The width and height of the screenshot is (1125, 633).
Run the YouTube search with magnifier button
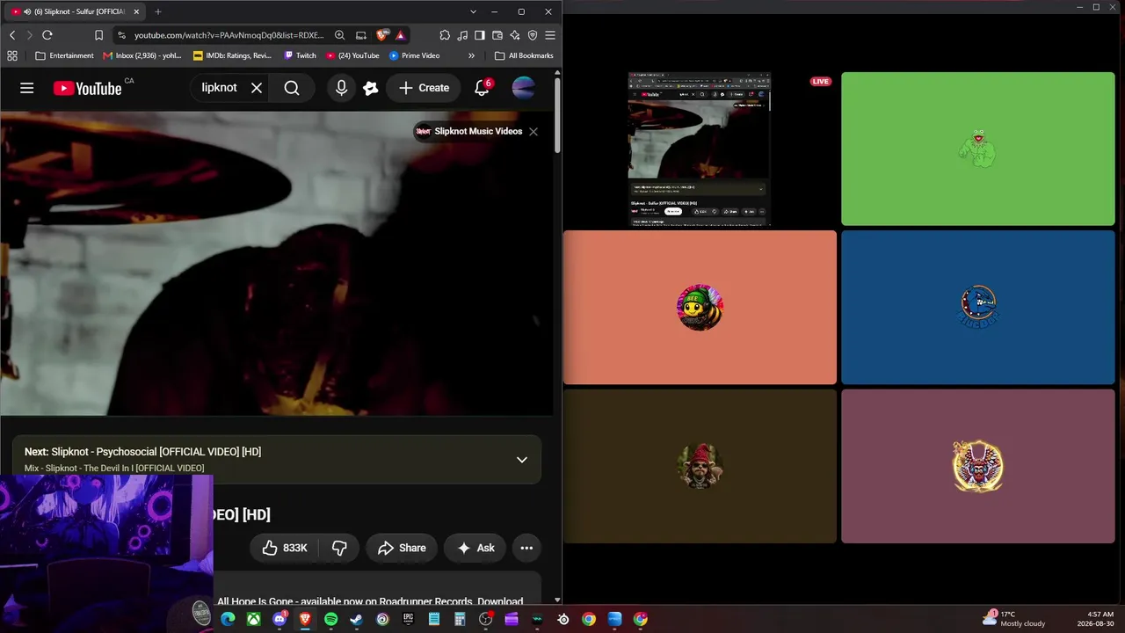(x=292, y=88)
